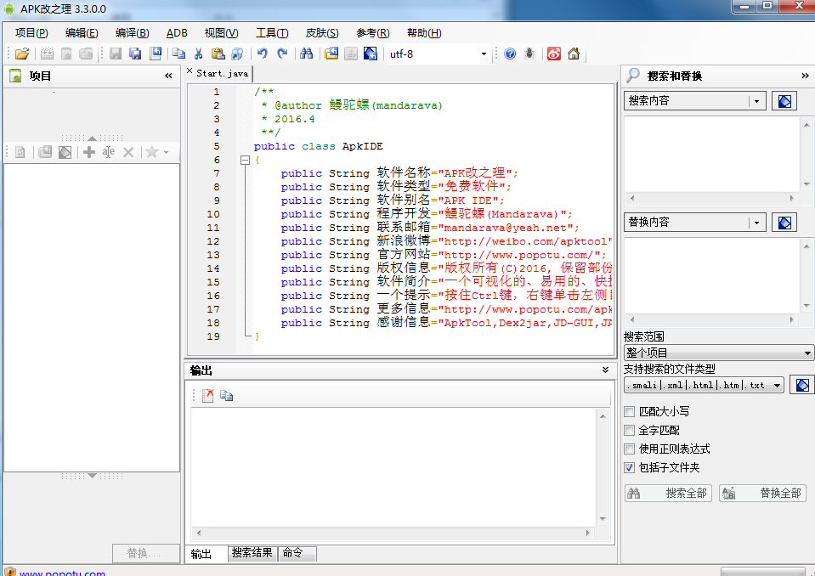Open a project with the folder icon
815x576 pixels.
point(22,54)
